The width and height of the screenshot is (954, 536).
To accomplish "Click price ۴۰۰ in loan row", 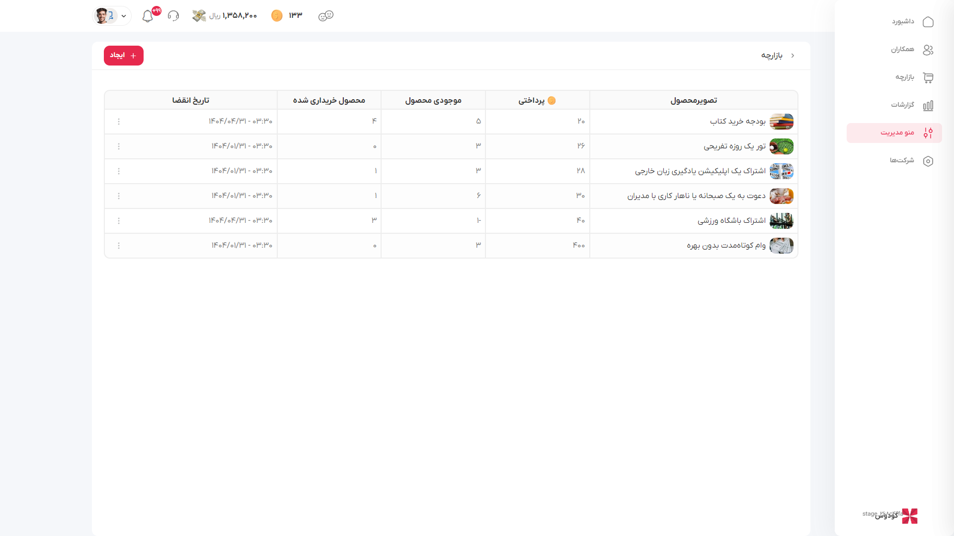I will coord(579,245).
